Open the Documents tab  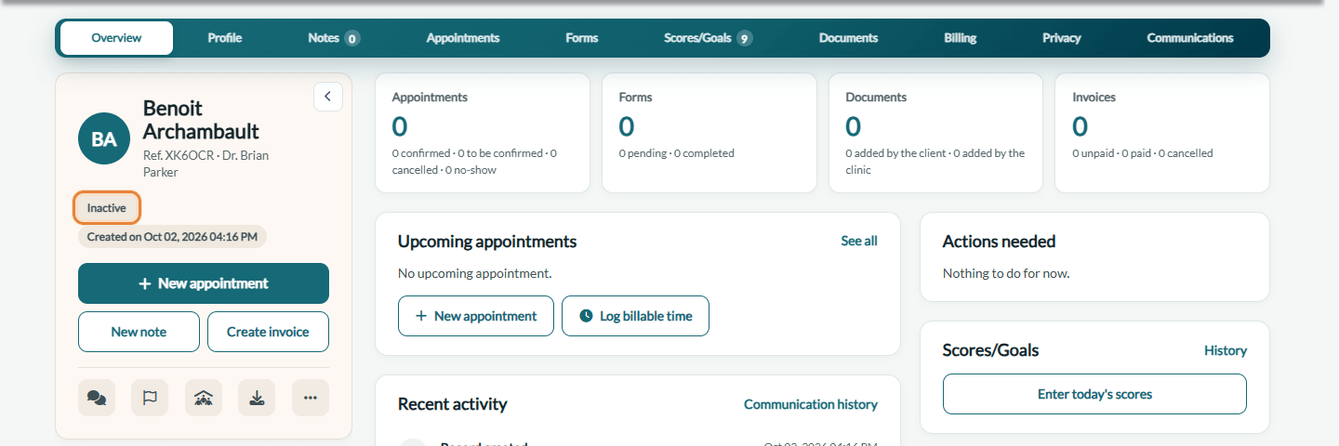pos(849,38)
